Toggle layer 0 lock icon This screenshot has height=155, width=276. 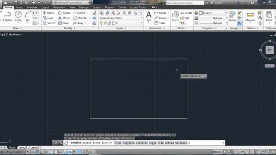[109, 23]
